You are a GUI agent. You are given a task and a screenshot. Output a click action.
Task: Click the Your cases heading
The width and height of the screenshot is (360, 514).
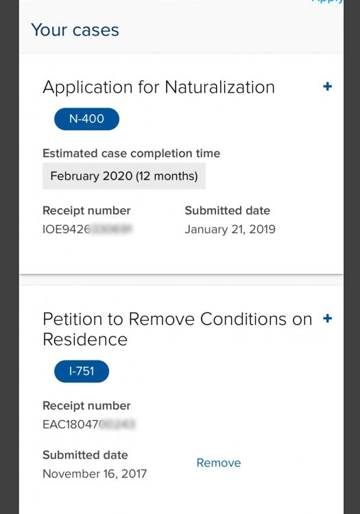click(x=75, y=30)
